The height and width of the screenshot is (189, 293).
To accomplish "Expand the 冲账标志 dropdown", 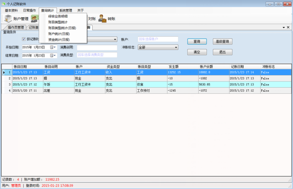I will (176, 47).
